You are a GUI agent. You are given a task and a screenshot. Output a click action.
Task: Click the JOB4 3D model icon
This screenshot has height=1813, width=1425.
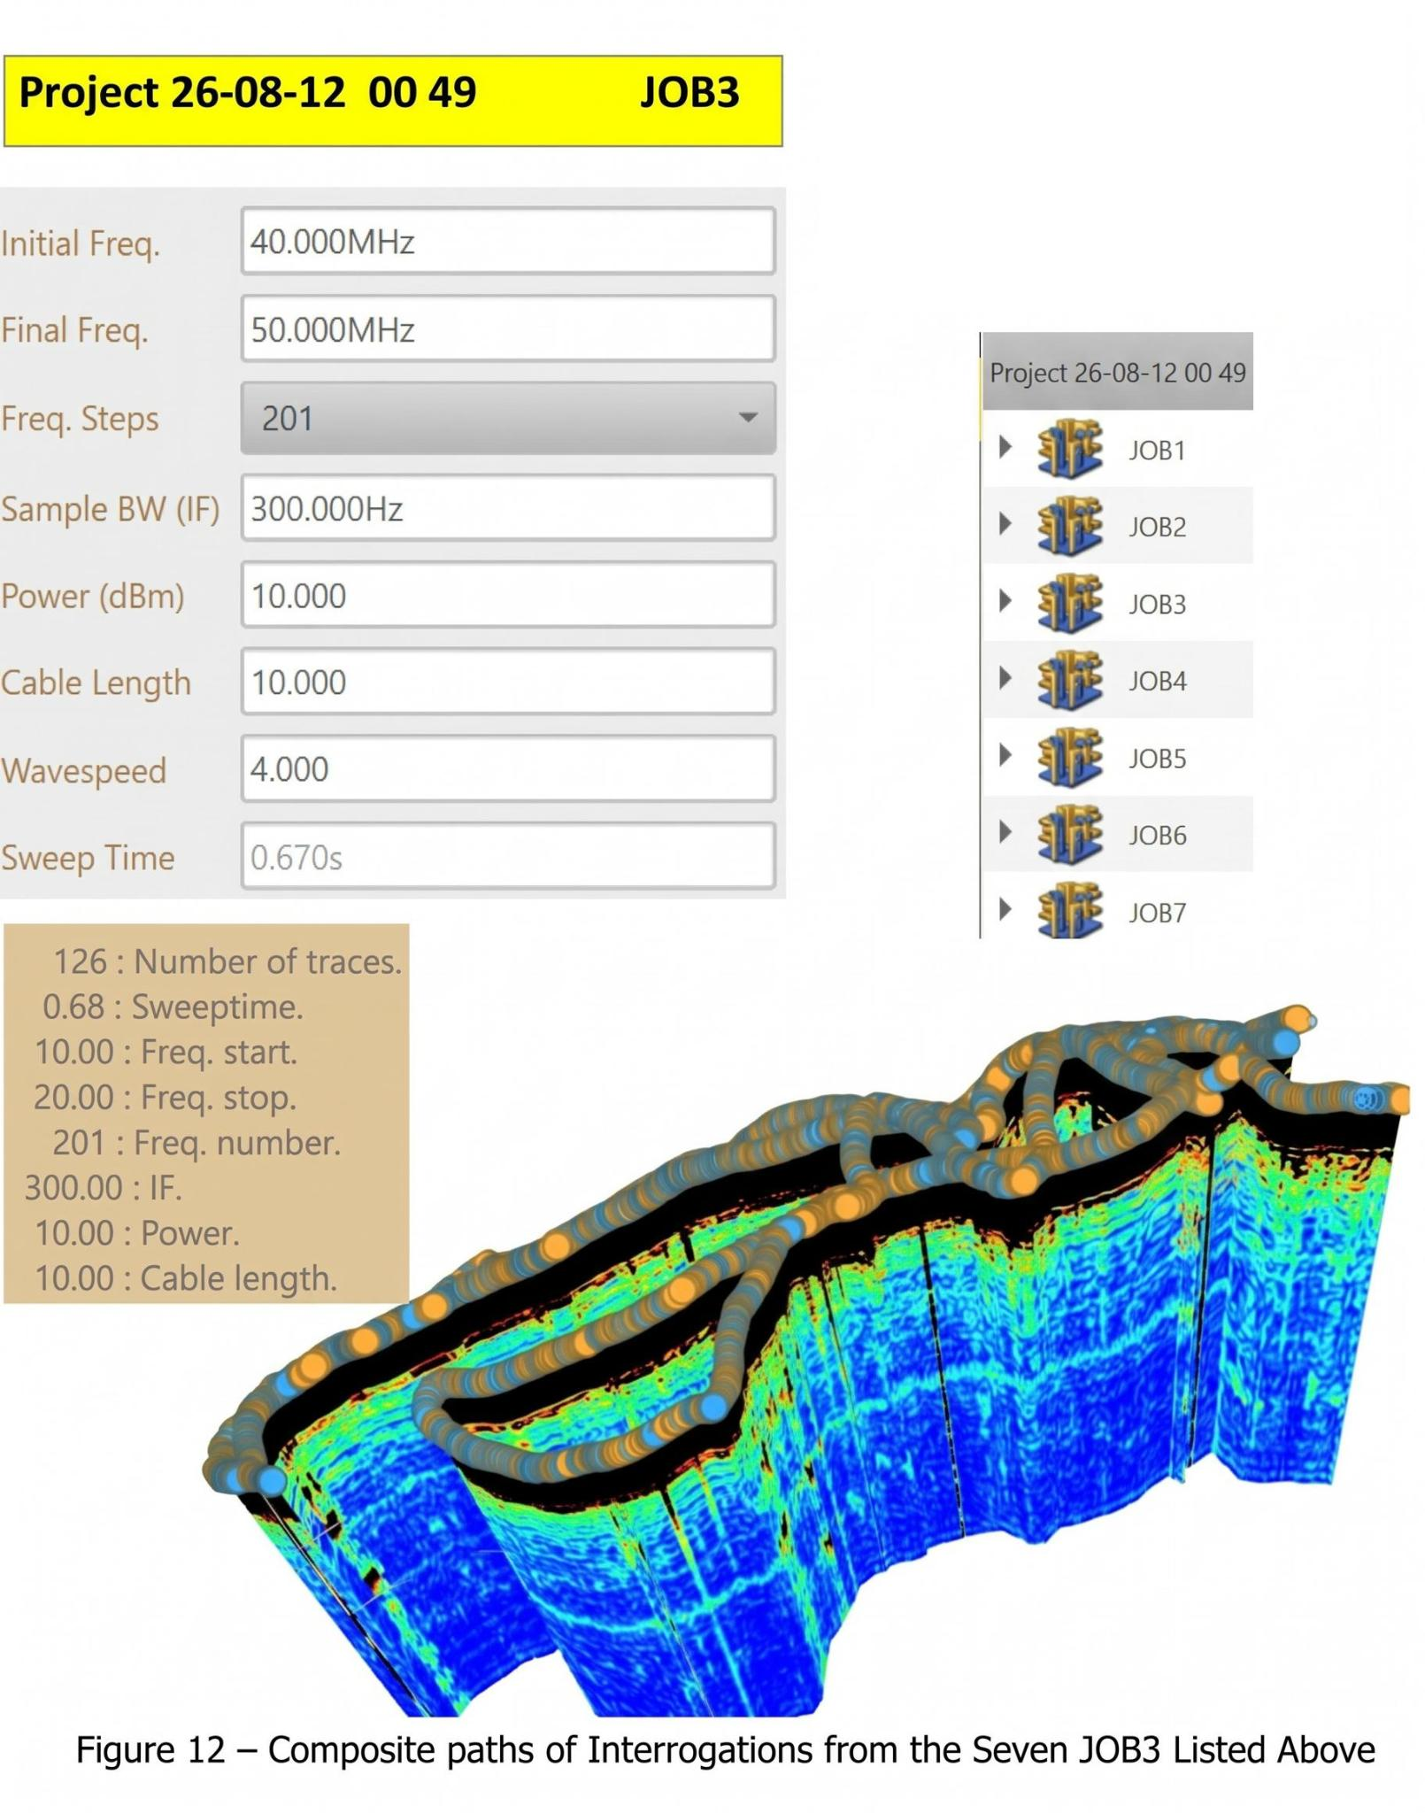point(1070,680)
